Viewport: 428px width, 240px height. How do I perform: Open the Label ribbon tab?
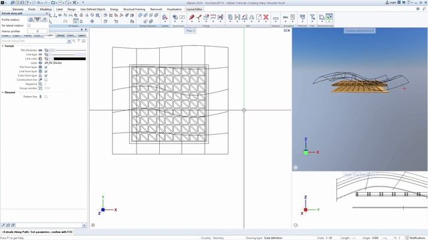60,9
